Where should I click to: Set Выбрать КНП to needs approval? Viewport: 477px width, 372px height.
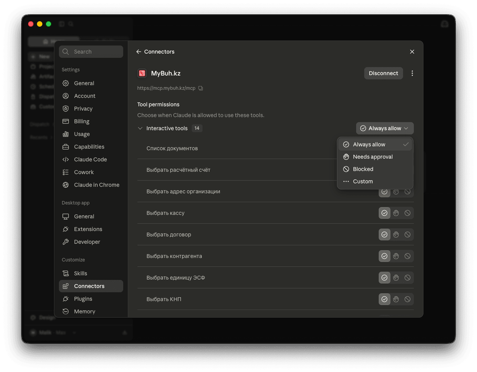pyautogui.click(x=396, y=300)
